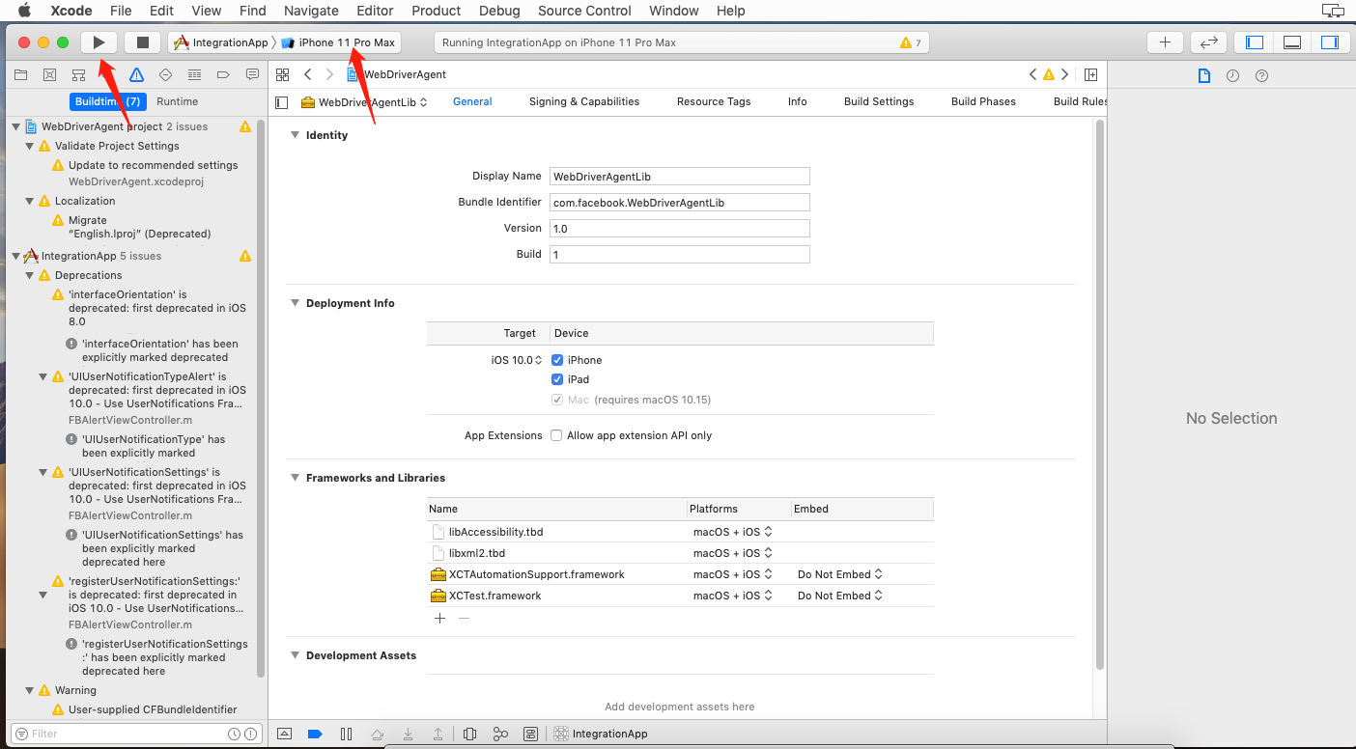
Task: Switch to Runtime issues
Action: click(x=178, y=101)
